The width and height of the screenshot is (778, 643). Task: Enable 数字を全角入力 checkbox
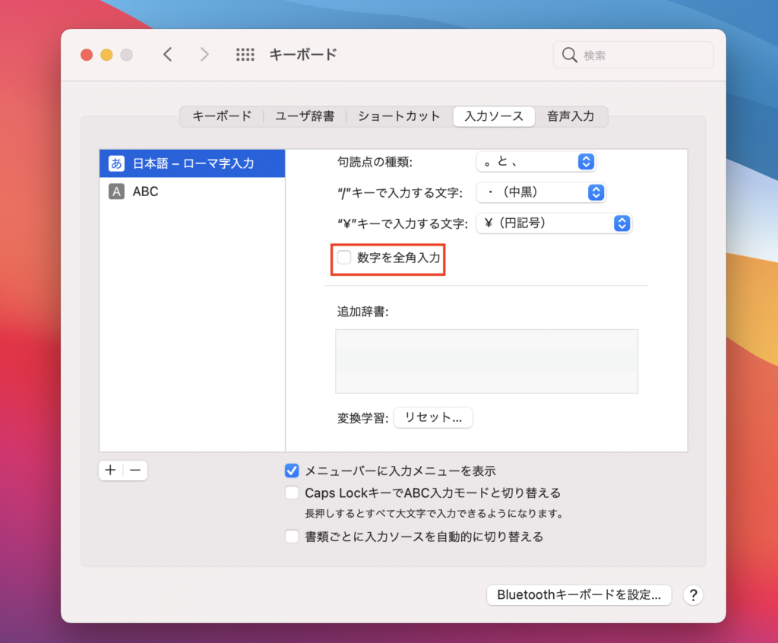[344, 257]
